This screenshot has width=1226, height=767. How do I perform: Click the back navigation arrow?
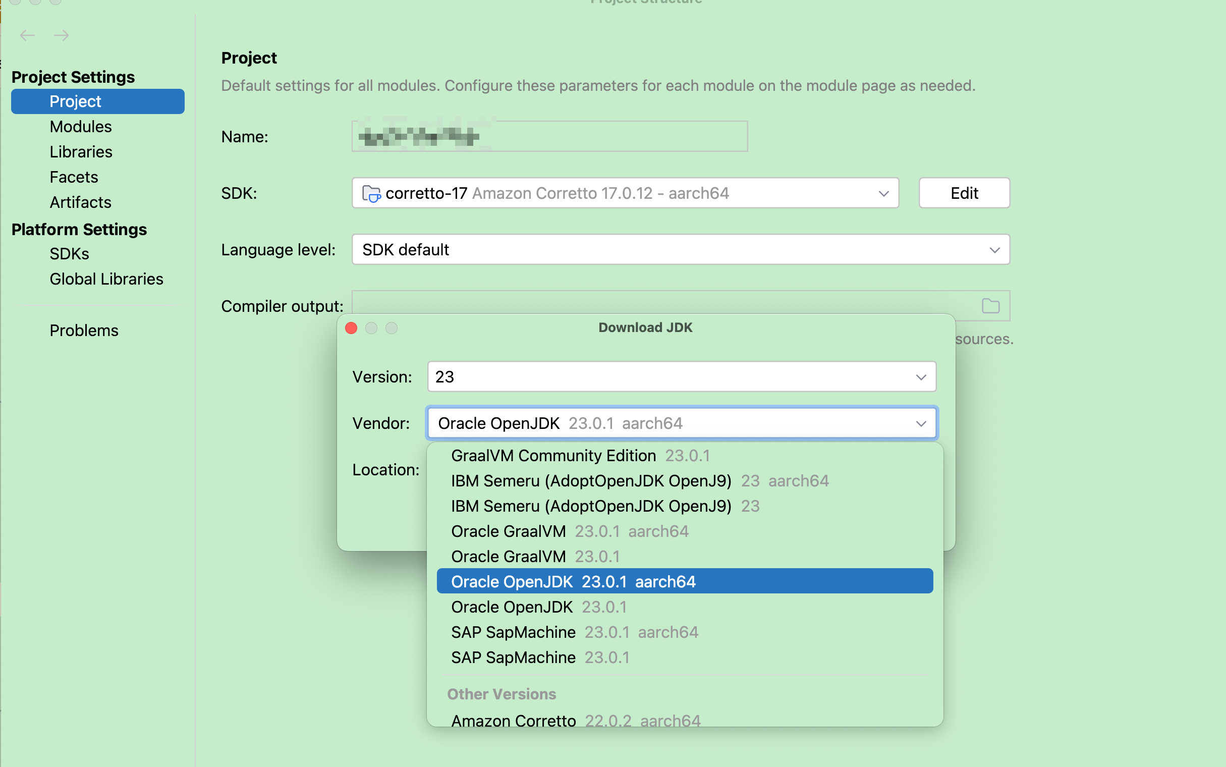click(27, 35)
